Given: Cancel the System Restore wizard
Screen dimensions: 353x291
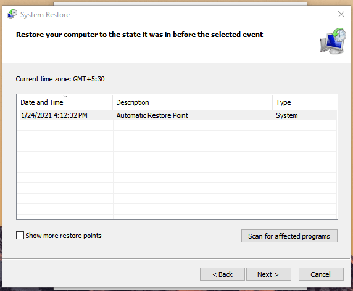Looking at the screenshot, I should pyautogui.click(x=321, y=274).
